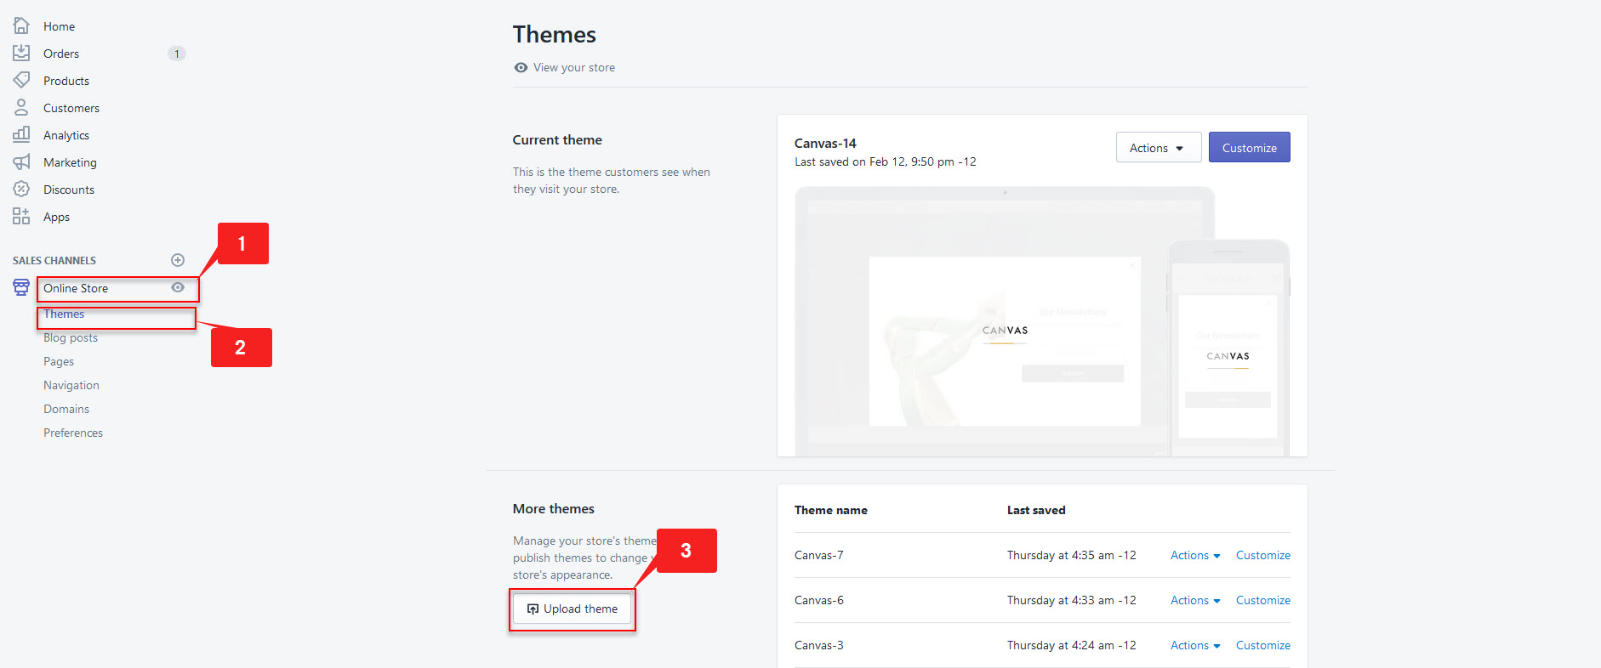
Task: Open Actions dropdown for Canvas-7
Action: coord(1195,555)
